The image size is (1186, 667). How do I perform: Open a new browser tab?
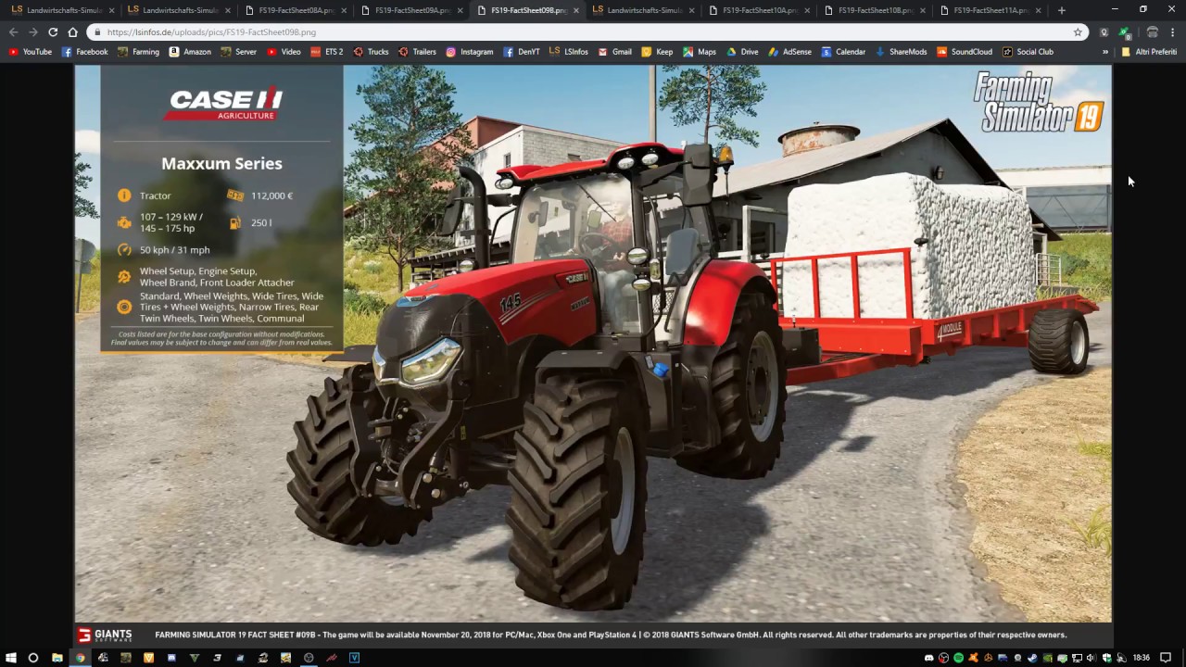coord(1061,10)
